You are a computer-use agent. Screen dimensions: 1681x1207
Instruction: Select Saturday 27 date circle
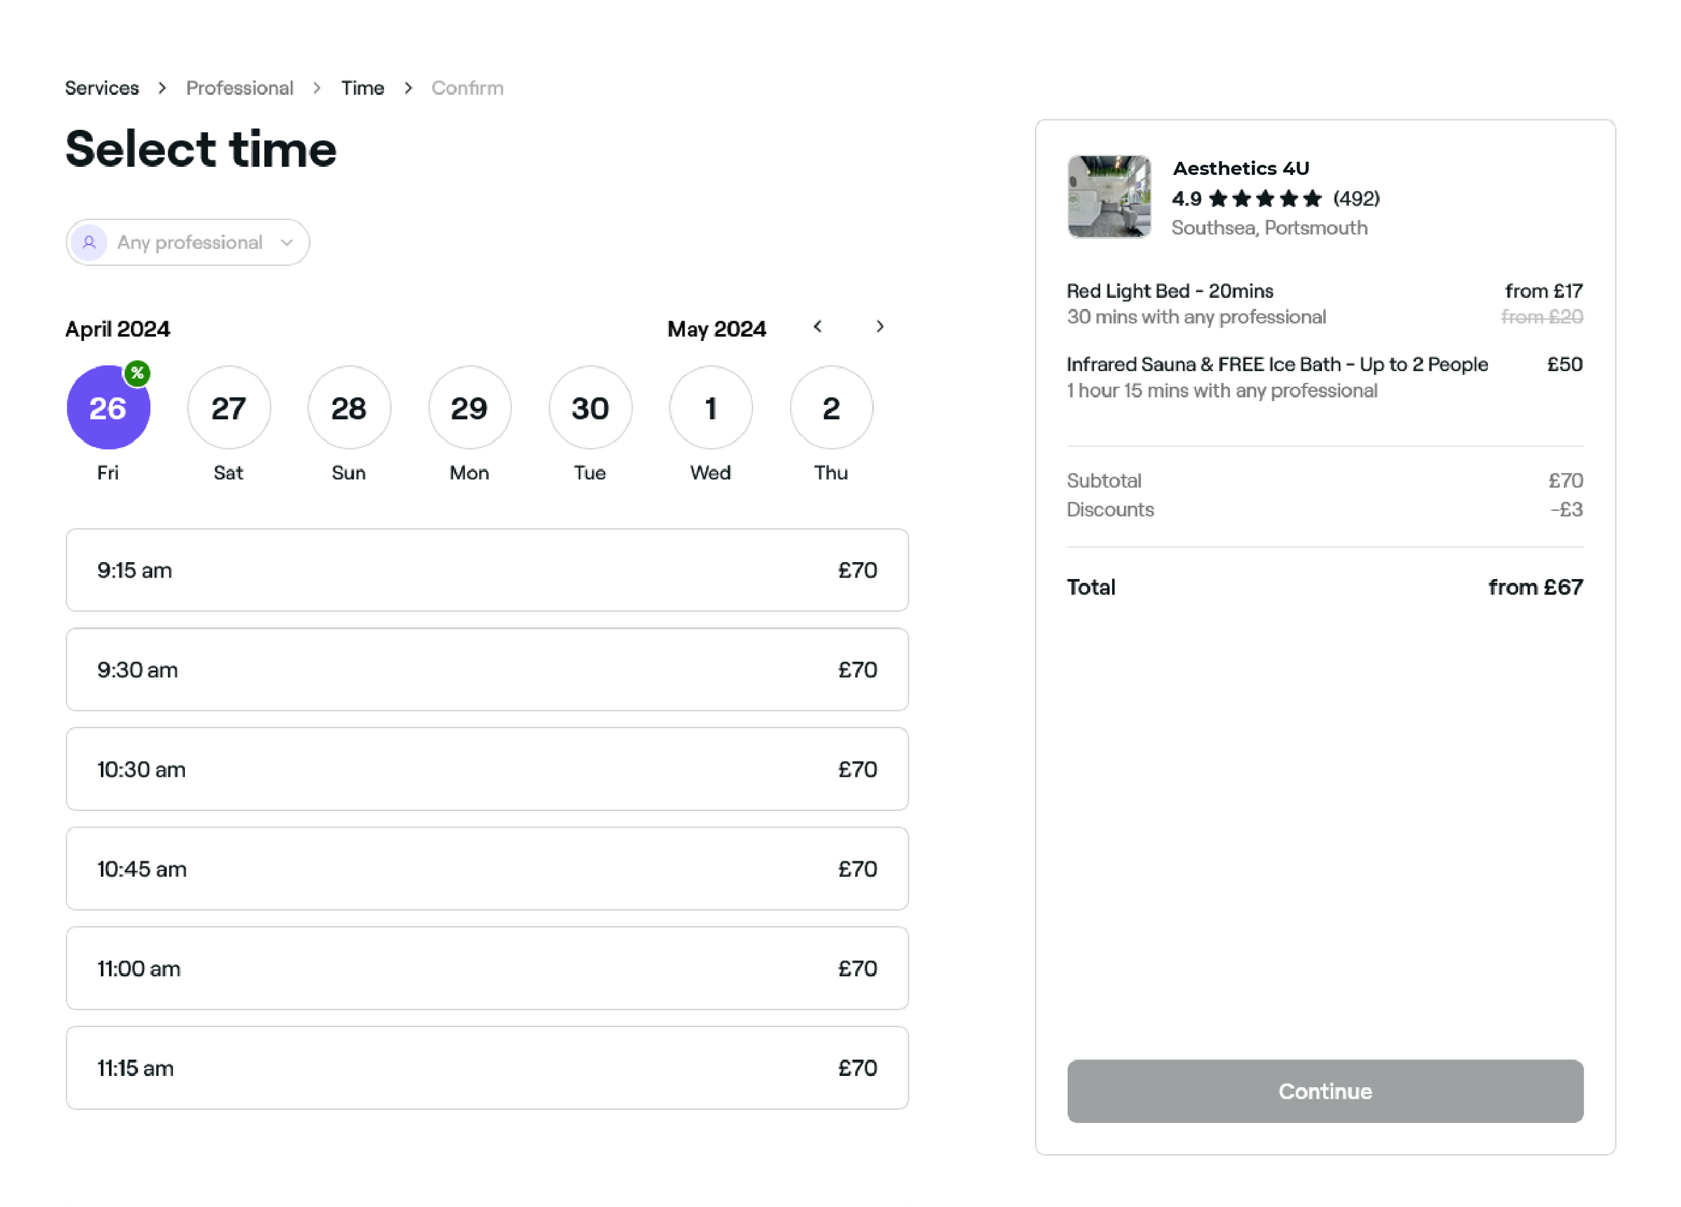click(x=229, y=407)
